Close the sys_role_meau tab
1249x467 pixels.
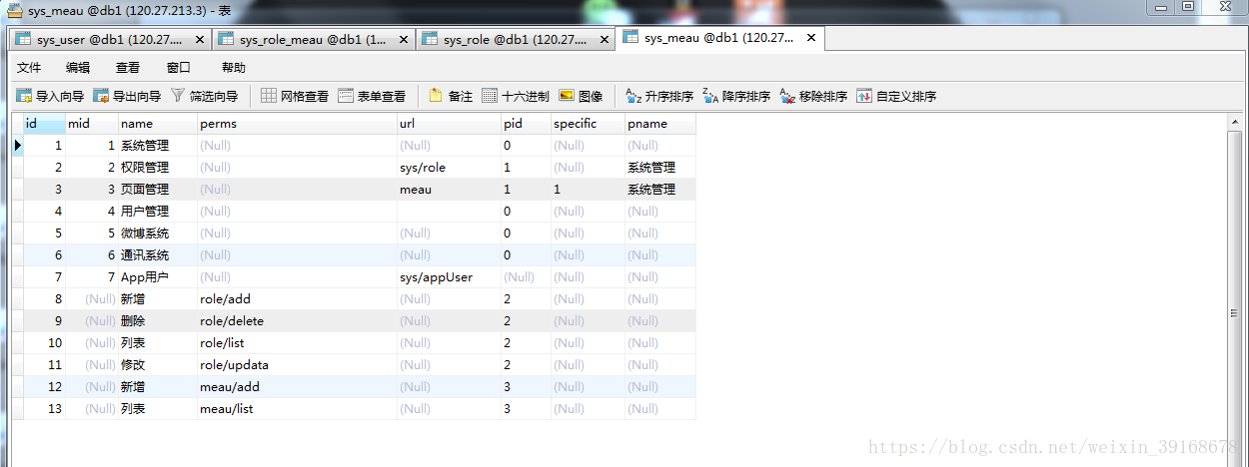(x=404, y=39)
